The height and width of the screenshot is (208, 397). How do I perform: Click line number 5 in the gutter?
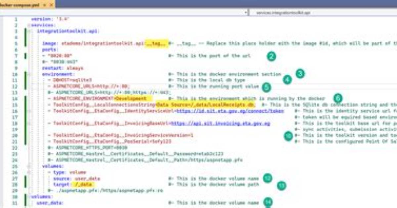[16, 43]
